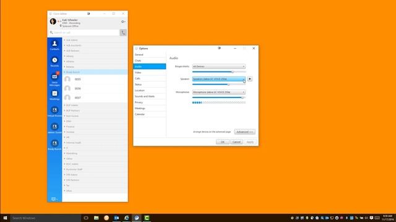Select Audio in Options sidebar
Viewport: 396px width, 222px height.
pos(150,67)
